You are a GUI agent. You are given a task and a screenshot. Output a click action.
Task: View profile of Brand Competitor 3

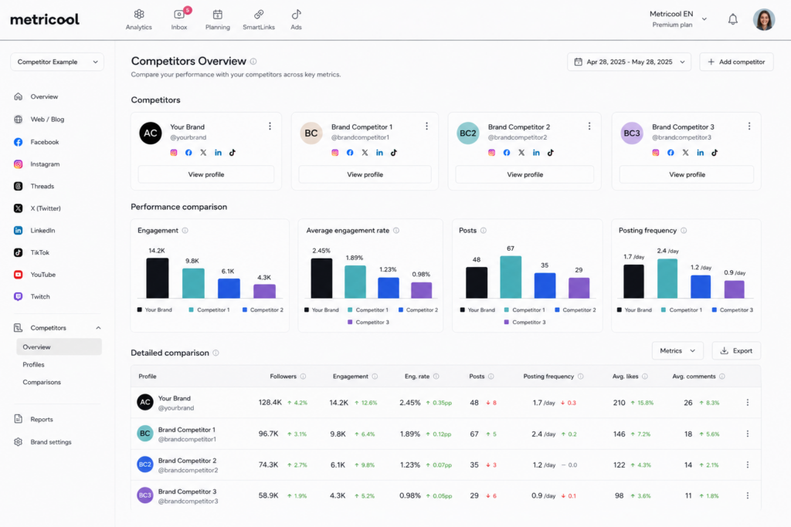[687, 174]
